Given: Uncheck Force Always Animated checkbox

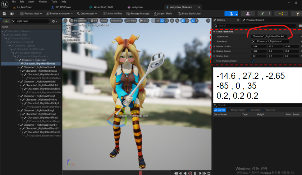Looking at the screenshot, I should coord(253,61).
